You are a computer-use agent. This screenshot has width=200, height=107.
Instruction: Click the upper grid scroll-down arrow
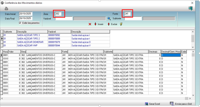[193, 47]
